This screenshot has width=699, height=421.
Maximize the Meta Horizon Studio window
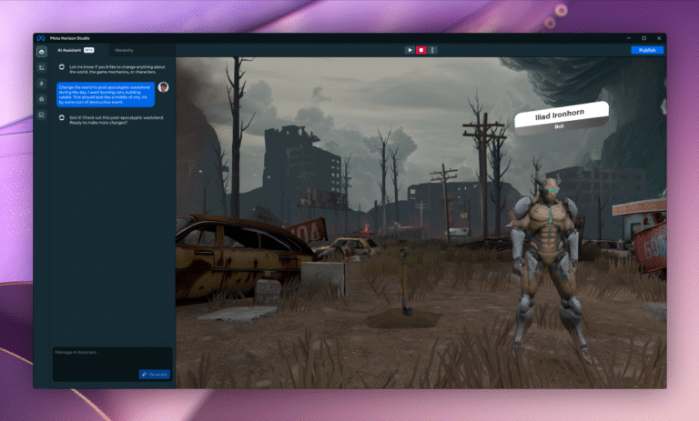pos(643,38)
